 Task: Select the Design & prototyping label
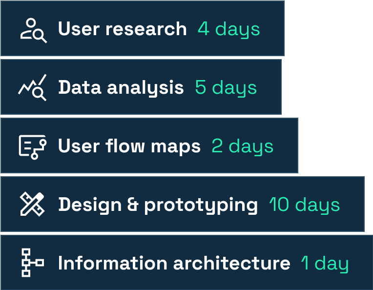tap(158, 205)
